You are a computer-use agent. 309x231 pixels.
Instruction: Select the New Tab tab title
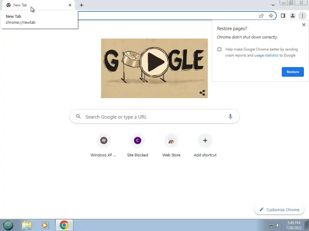20,5
